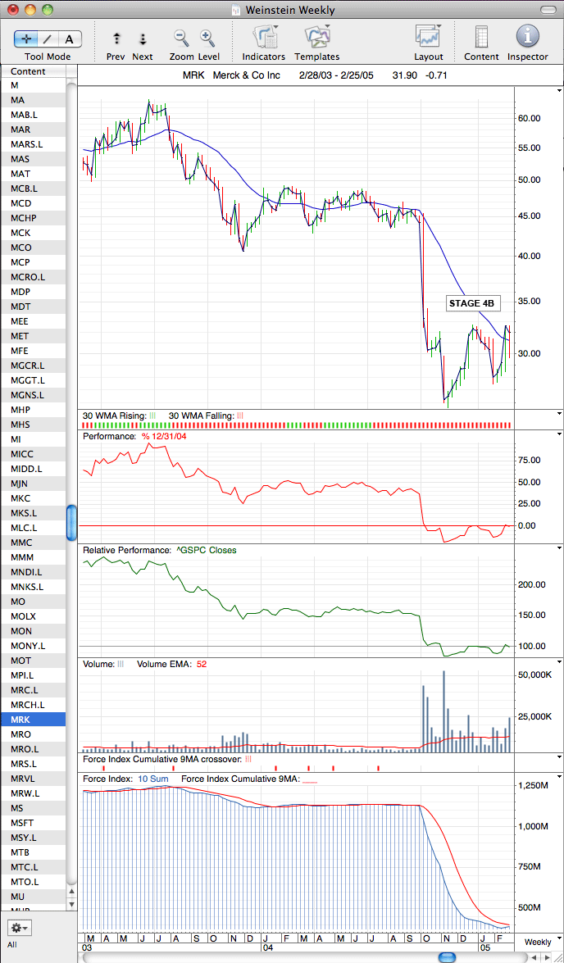Viewport: 564px width, 963px height.
Task: Select MCK in the symbol list
Action: click(x=33, y=233)
